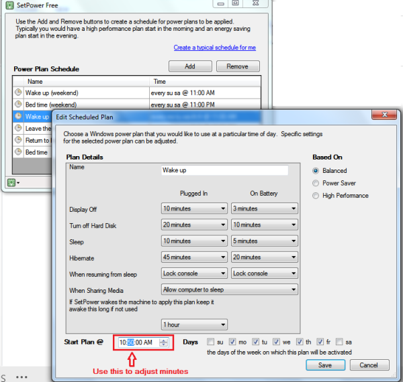This screenshot has height=382, width=403.
Task: Select the Leave the schedule row
Action: point(33,128)
